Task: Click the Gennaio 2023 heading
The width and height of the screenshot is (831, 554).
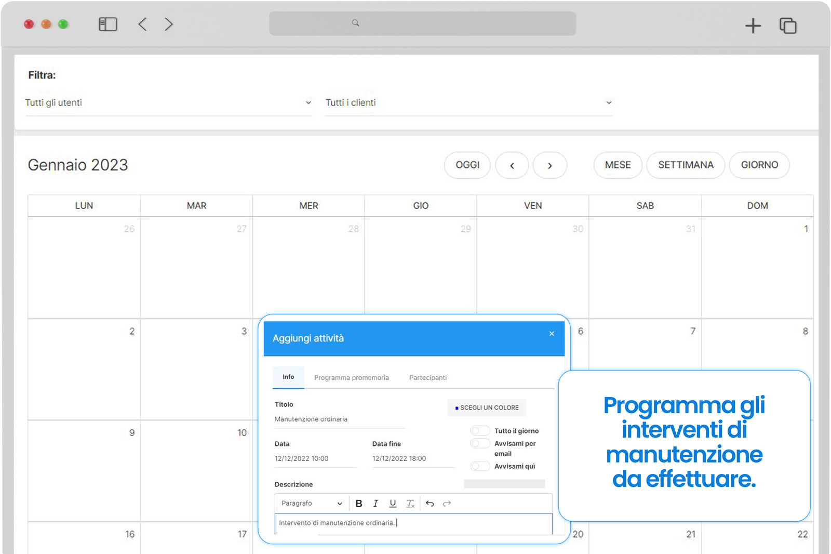Action: (78, 165)
